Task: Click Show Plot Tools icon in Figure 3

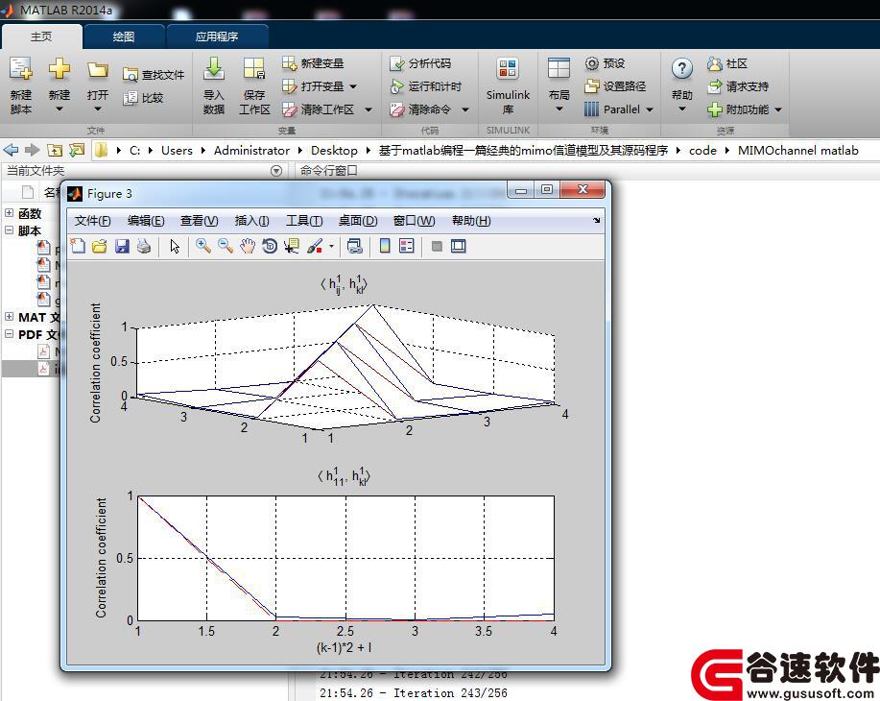Action: click(x=459, y=246)
